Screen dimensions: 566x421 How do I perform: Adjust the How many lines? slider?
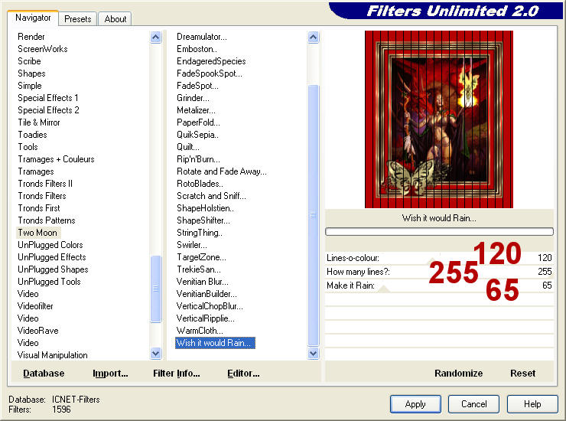click(439, 272)
